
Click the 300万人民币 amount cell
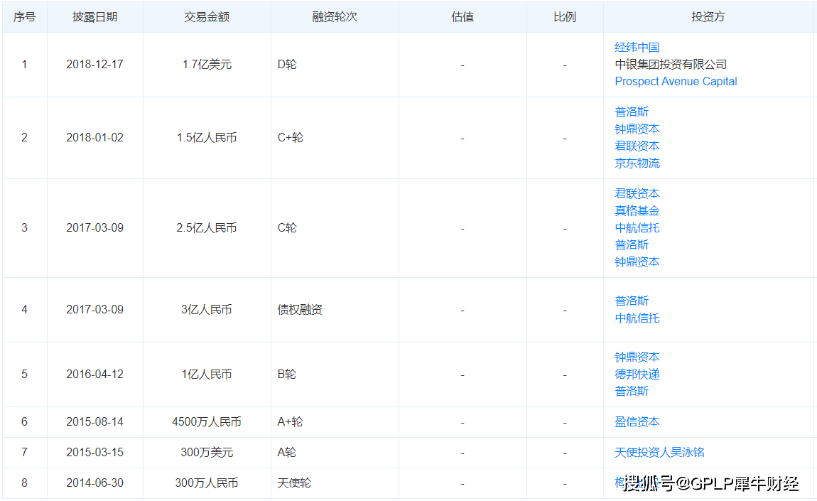[207, 483]
